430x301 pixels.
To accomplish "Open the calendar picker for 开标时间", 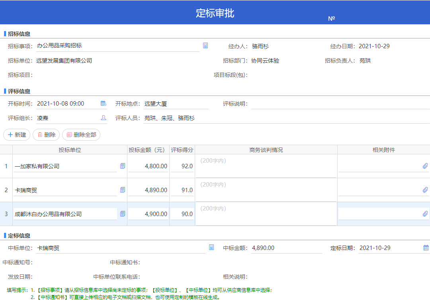I will [104, 103].
